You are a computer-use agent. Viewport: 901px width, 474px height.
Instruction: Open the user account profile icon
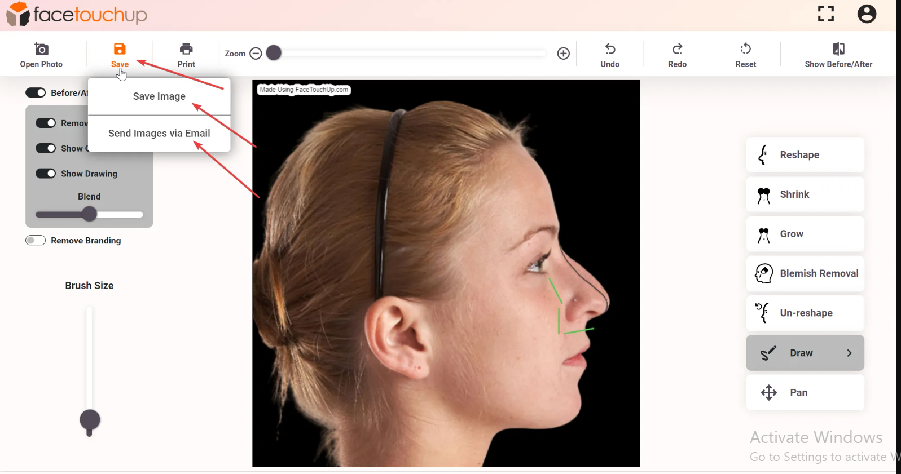[867, 14]
